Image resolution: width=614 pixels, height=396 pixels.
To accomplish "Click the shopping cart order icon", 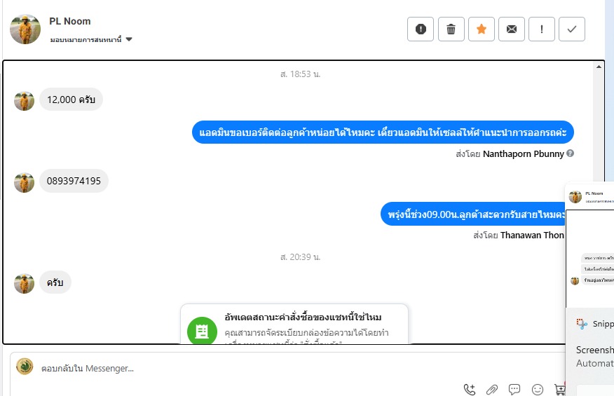I will click(559, 389).
